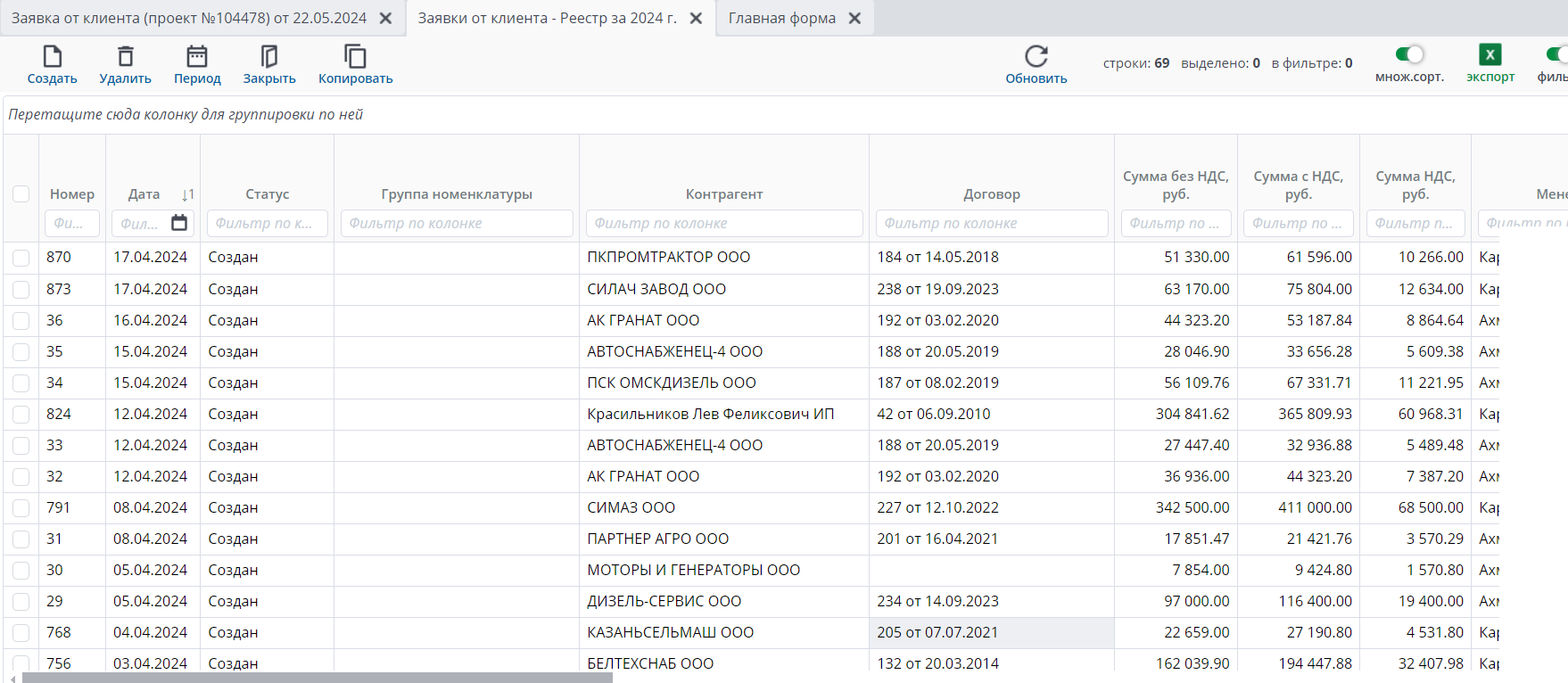
Task: Tick the checkbox for row 870
Action: click(x=21, y=258)
